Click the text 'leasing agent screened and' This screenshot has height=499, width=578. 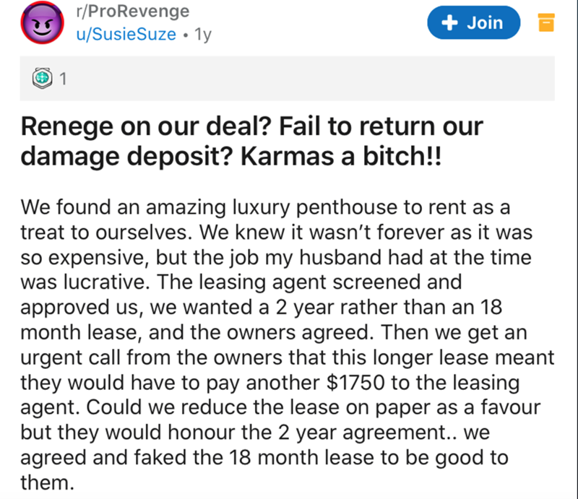(x=330, y=282)
